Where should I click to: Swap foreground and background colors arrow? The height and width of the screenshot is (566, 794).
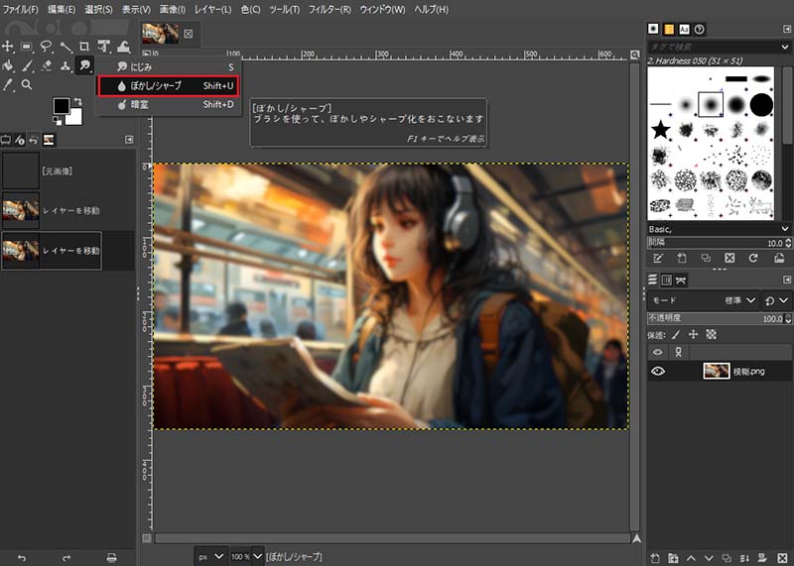click(77, 102)
